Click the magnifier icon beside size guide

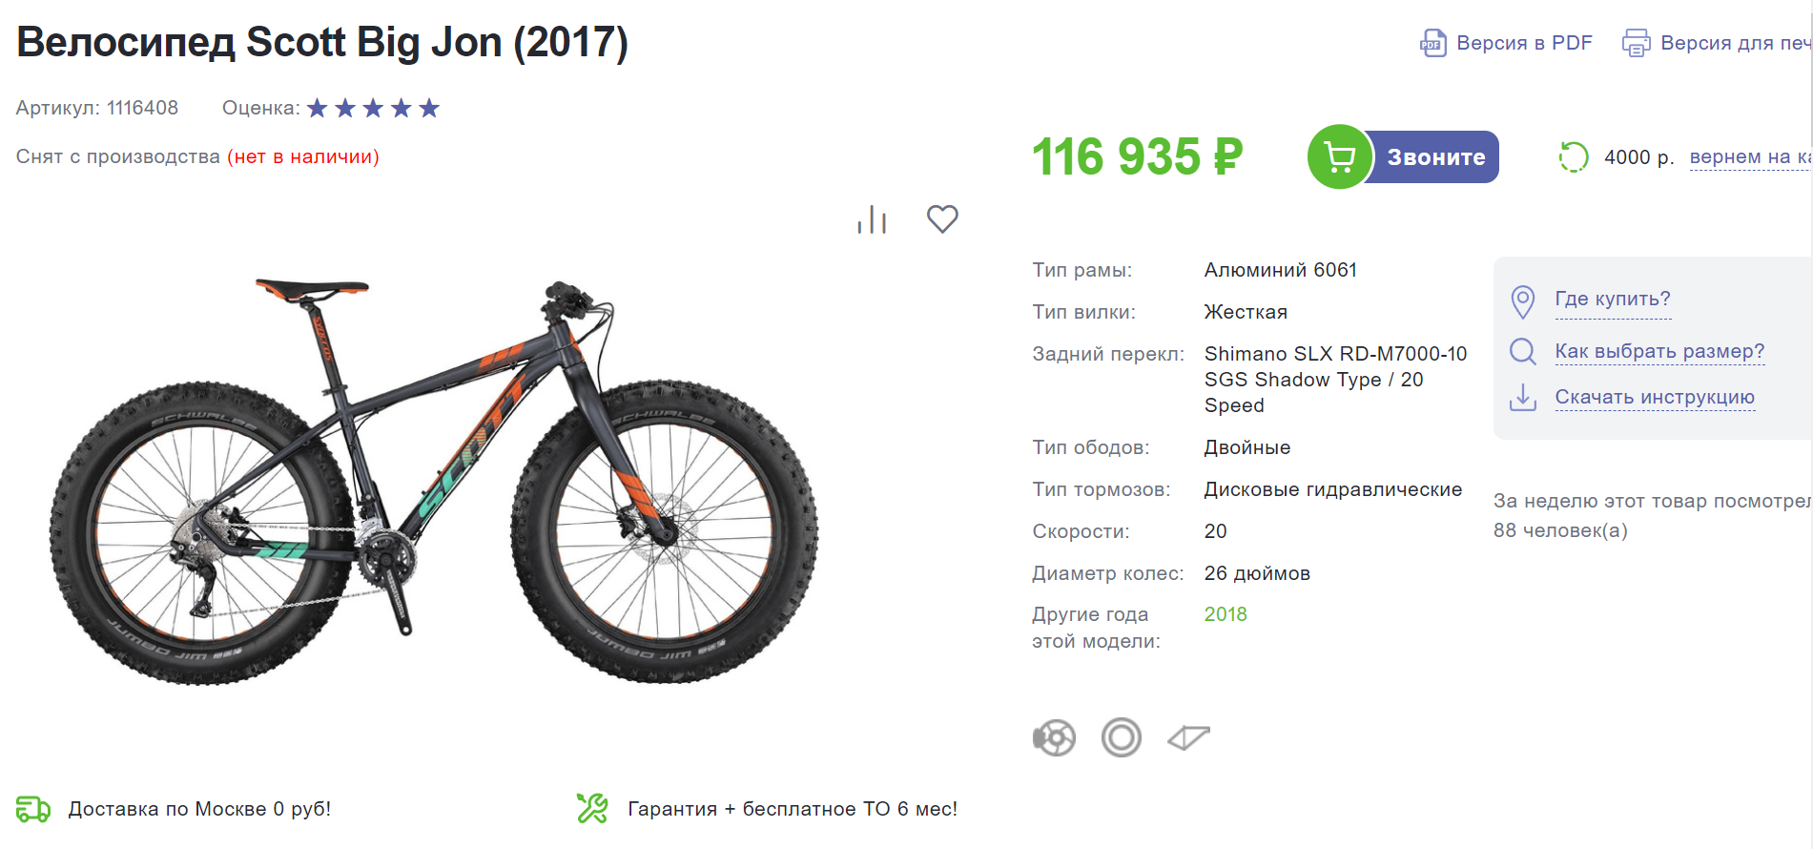tap(1523, 352)
